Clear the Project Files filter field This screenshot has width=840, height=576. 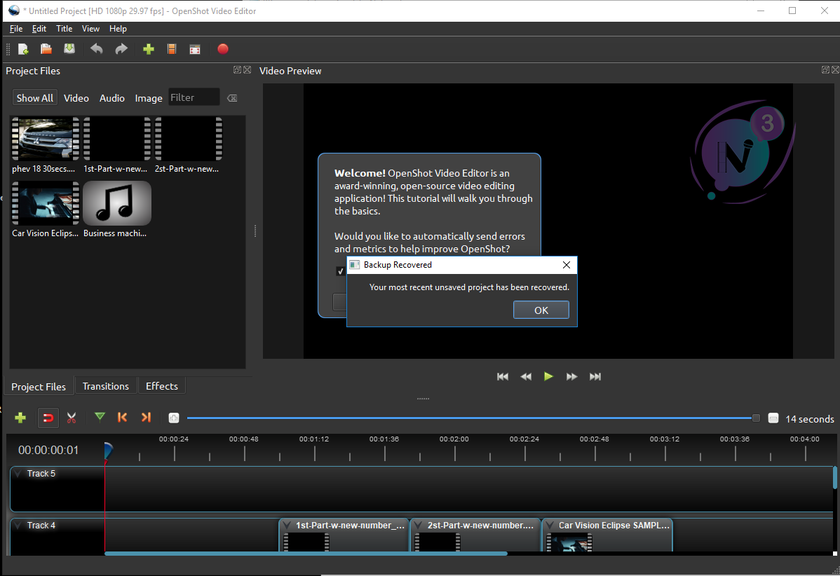coord(232,98)
